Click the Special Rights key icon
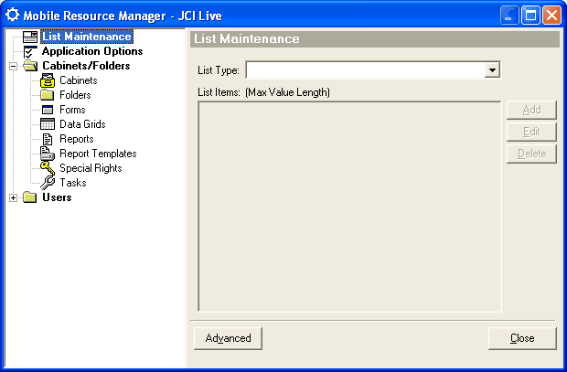The height and width of the screenshot is (372, 567). (48, 168)
